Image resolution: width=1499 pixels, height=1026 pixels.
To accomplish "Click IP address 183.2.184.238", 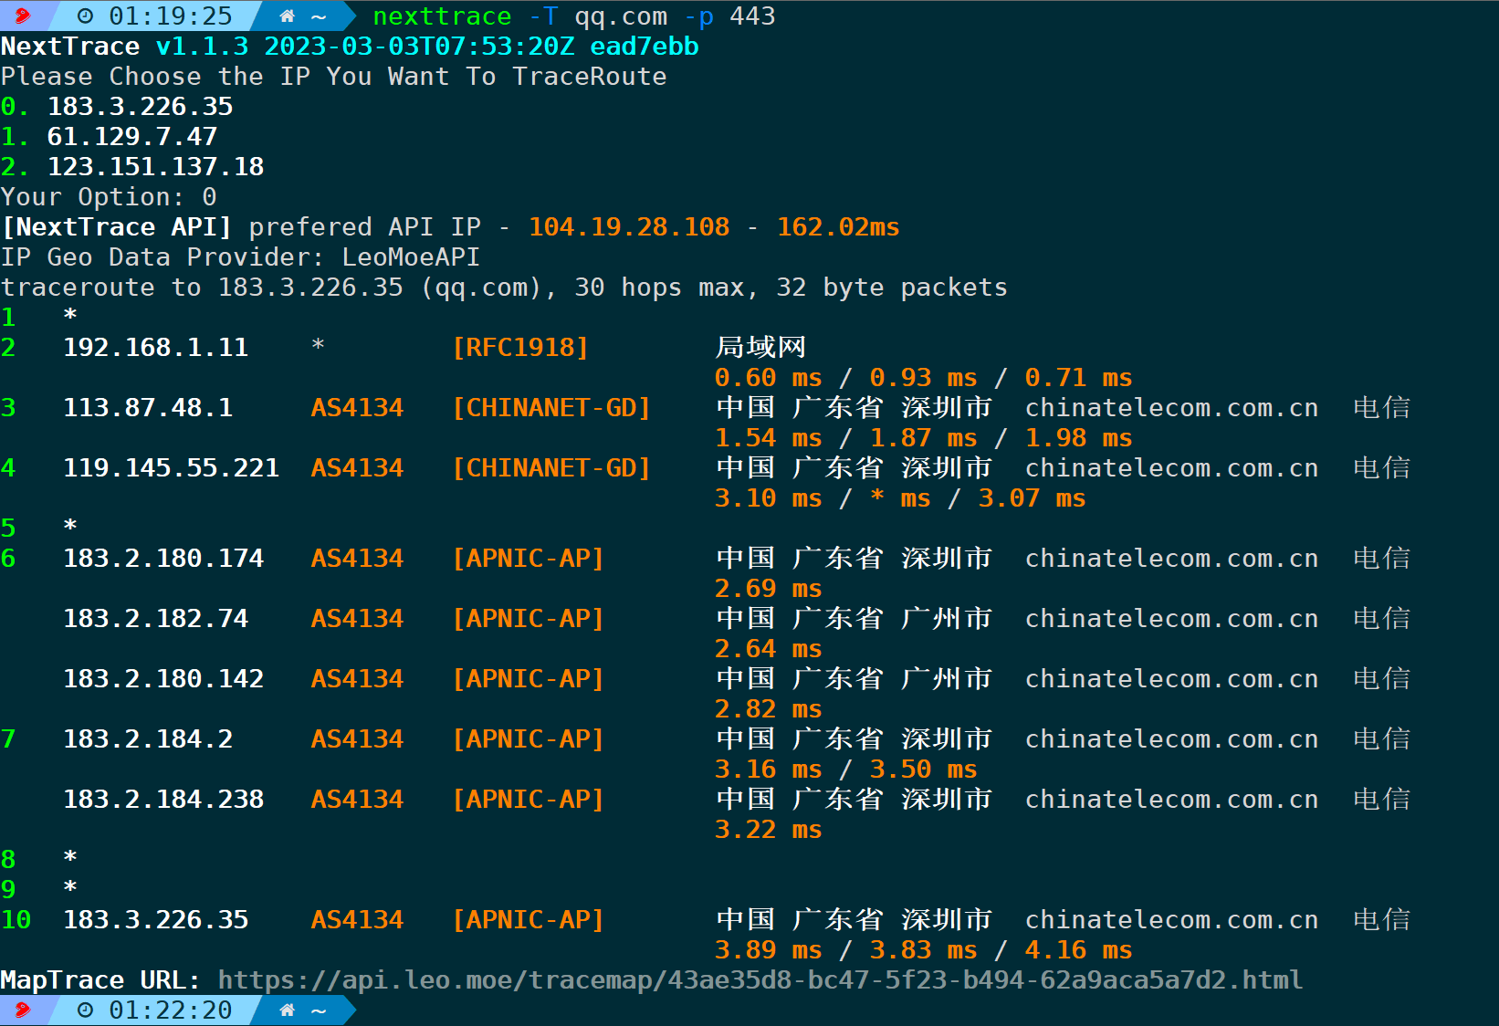I will pyautogui.click(x=163, y=800).
